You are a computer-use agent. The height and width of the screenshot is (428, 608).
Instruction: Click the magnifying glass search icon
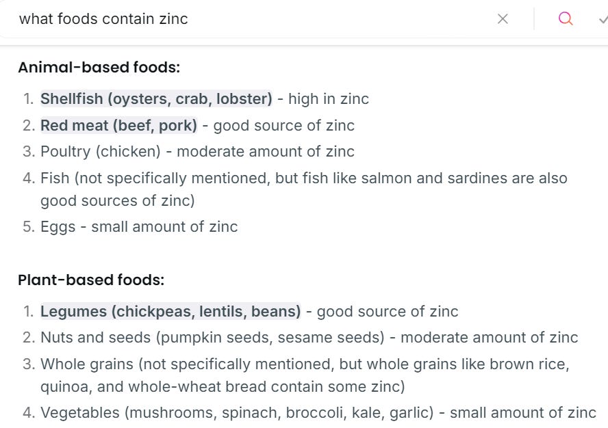[x=565, y=19]
